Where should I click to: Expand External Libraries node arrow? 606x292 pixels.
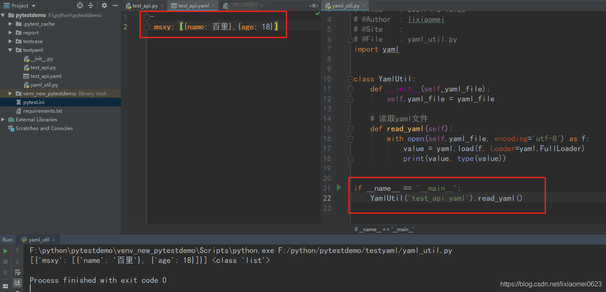click(3, 120)
